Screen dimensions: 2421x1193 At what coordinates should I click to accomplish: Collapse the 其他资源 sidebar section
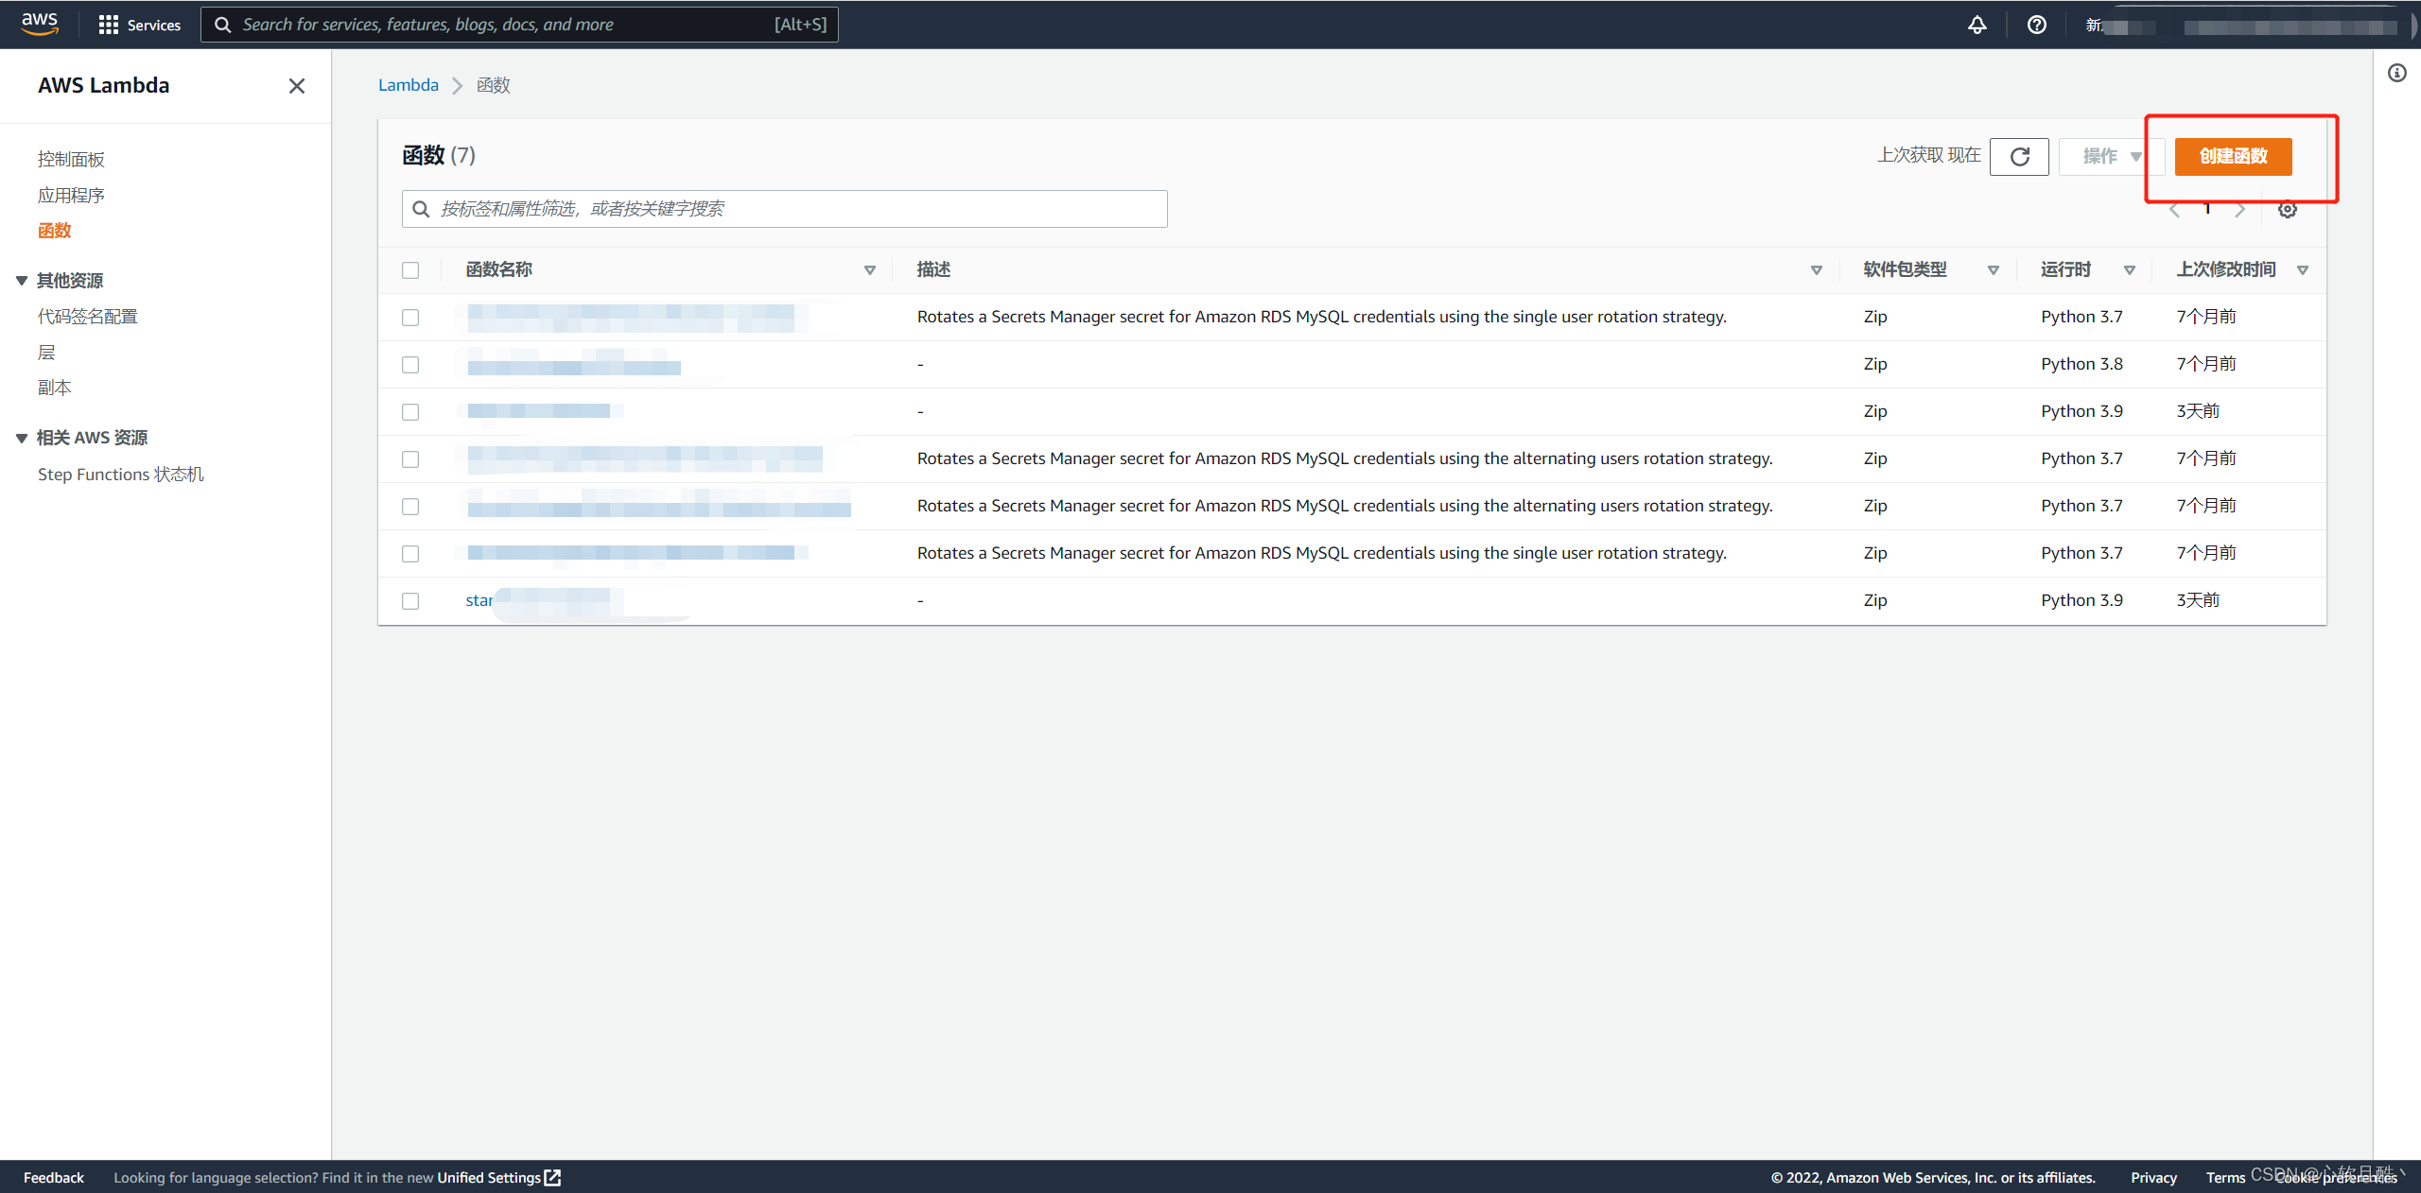pos(22,281)
